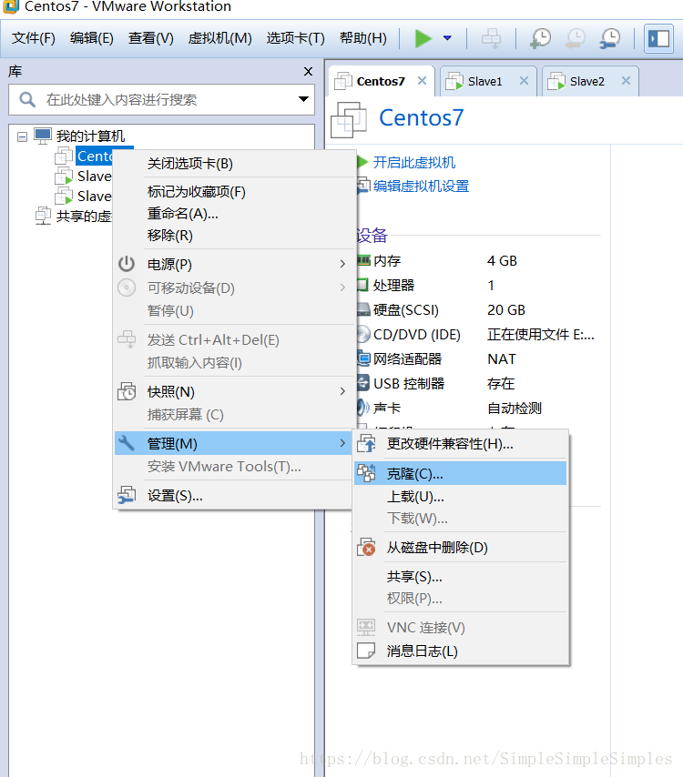Click the revert to snapshot toolbar icon
The width and height of the screenshot is (683, 777).
click(x=575, y=38)
